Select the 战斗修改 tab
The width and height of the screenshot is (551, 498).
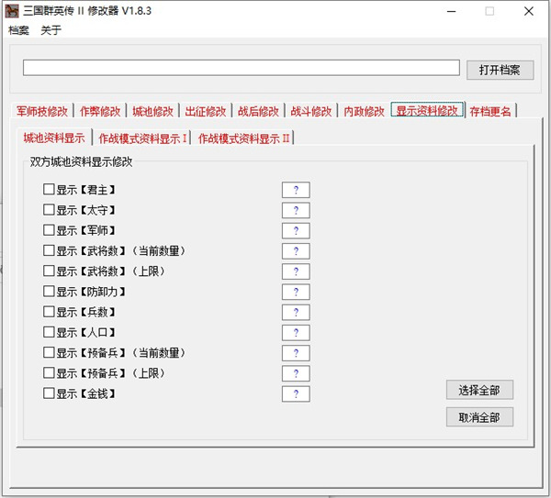310,111
